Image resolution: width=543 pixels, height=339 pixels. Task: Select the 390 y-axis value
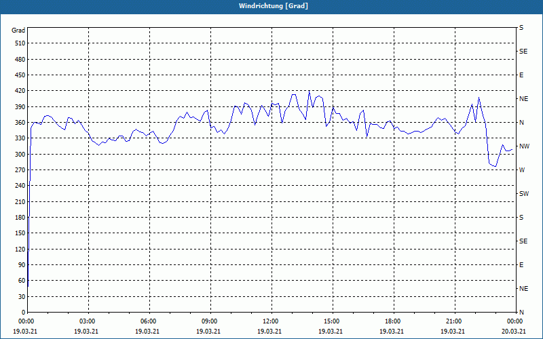pos(20,106)
